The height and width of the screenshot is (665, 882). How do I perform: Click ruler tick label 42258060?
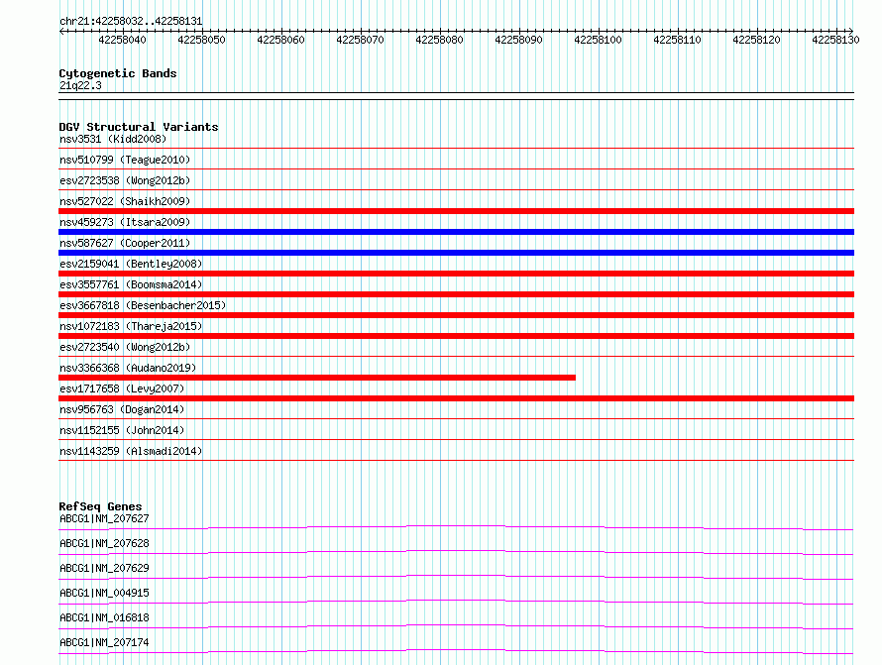(x=280, y=40)
